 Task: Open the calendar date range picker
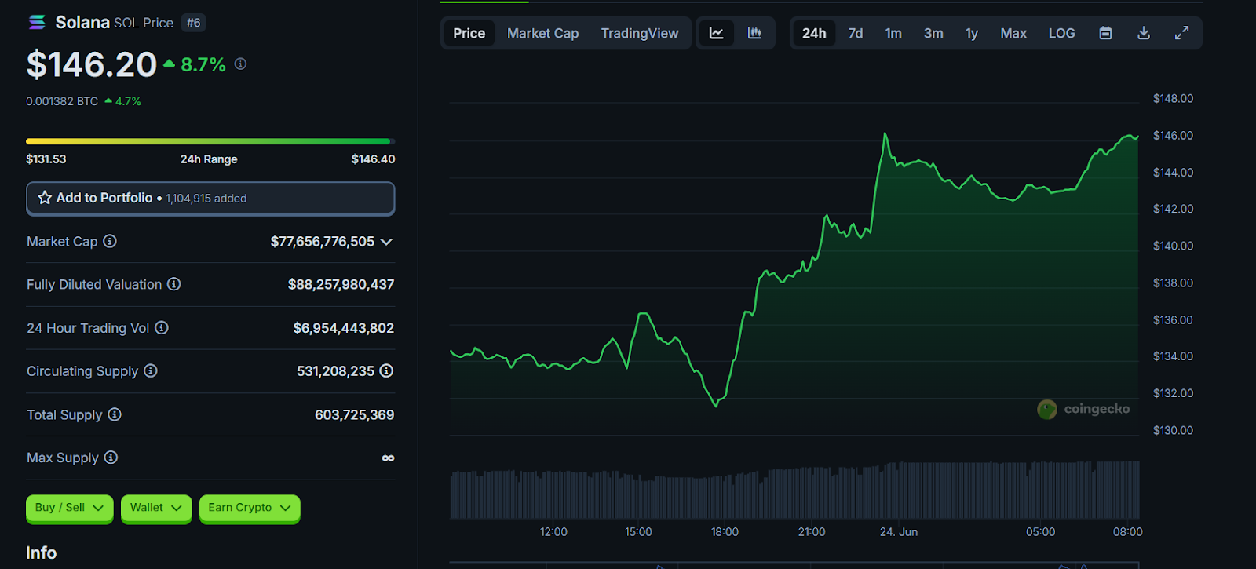[1105, 33]
